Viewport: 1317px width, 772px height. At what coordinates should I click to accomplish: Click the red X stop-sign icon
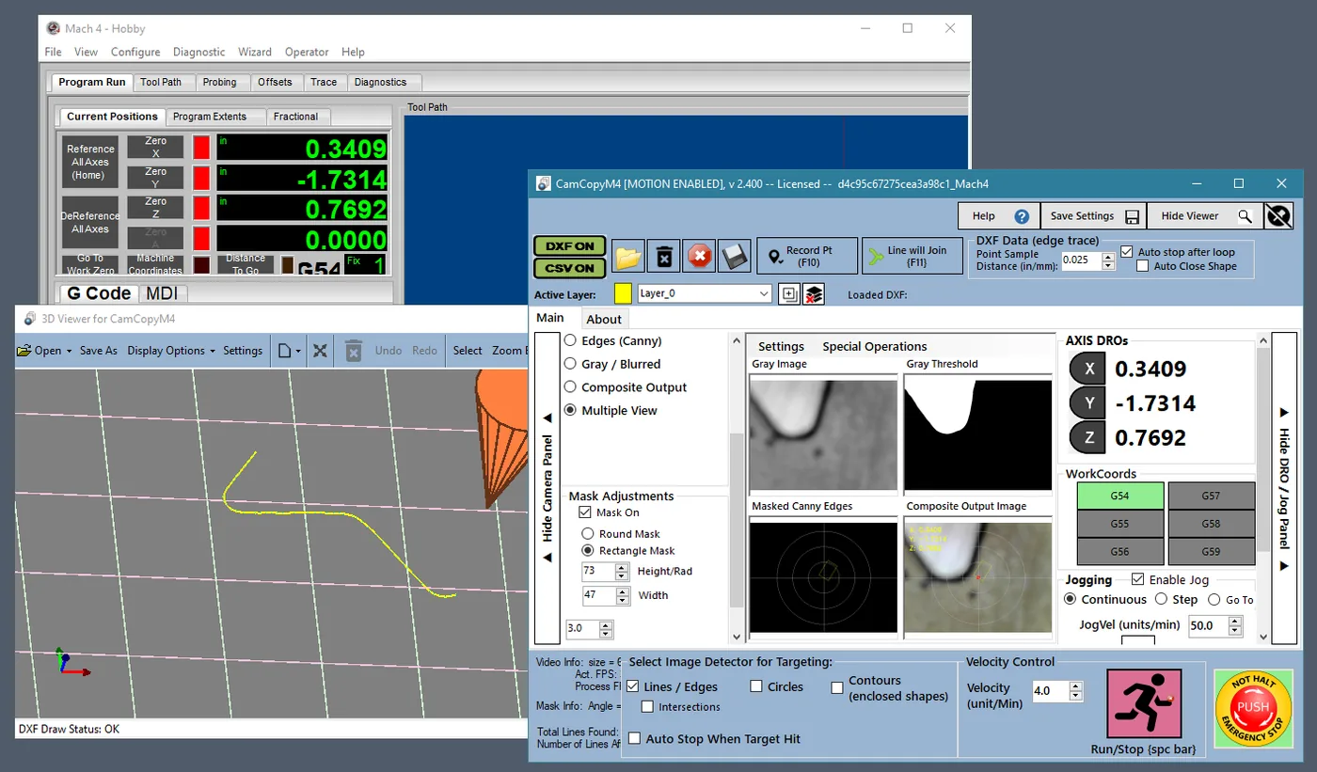[699, 256]
